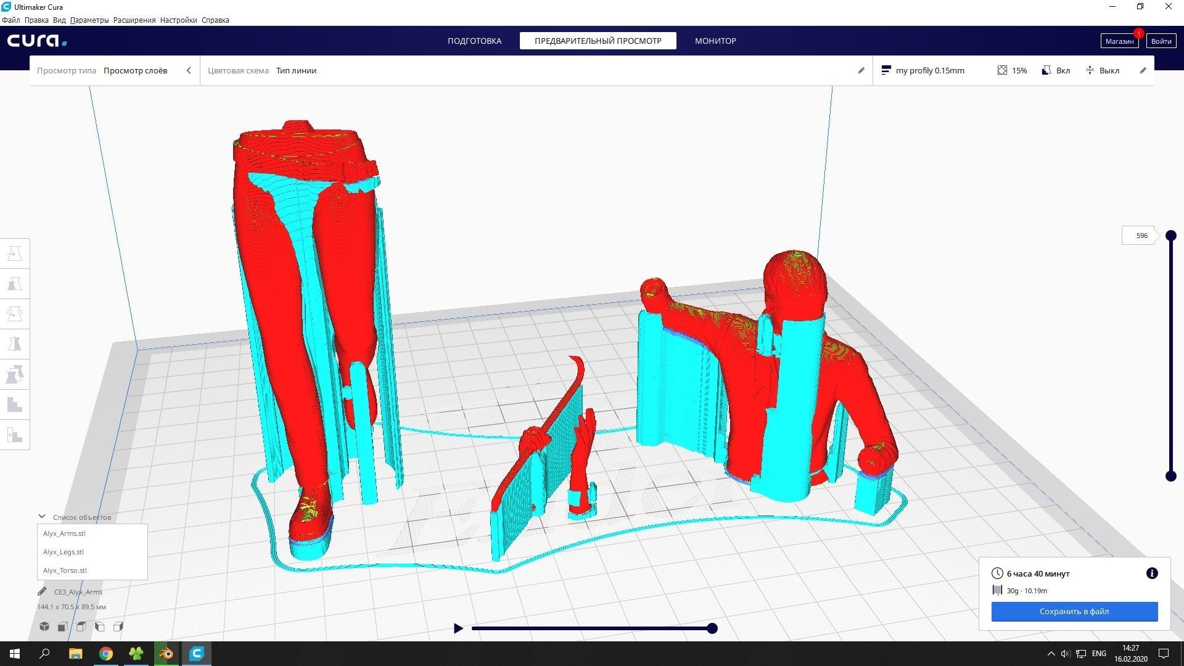Show hidden tray icons chevron
Image resolution: width=1184 pixels, height=666 pixels.
[1051, 654]
